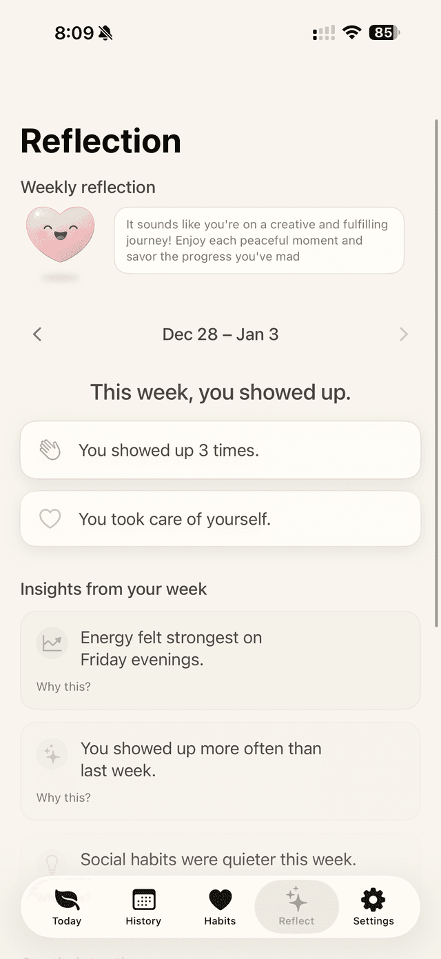Tap the sparkle insight icon
441x959 pixels.
(x=52, y=754)
